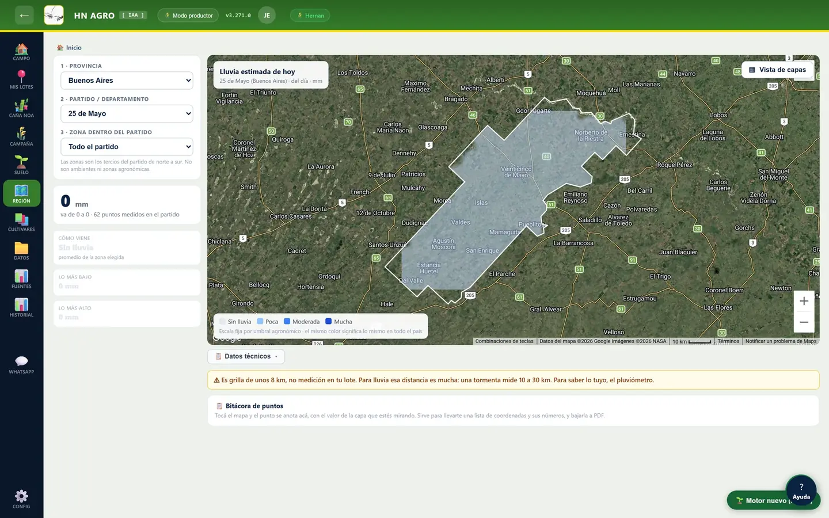
Task: Open the Campo section in sidebar
Action: tap(21, 51)
